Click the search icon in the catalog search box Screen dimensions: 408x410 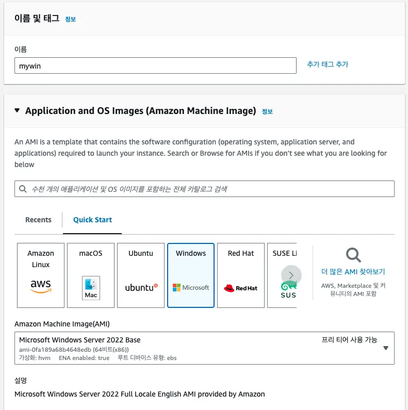(23, 189)
